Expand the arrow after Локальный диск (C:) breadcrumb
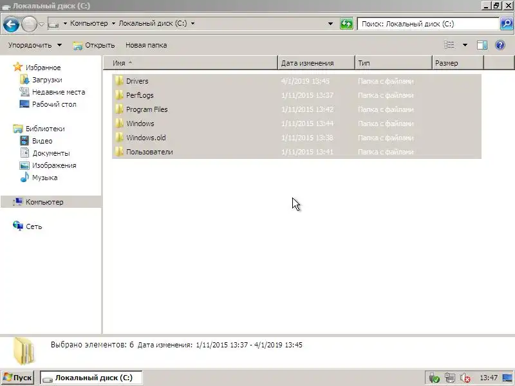The image size is (515, 386). click(x=192, y=24)
